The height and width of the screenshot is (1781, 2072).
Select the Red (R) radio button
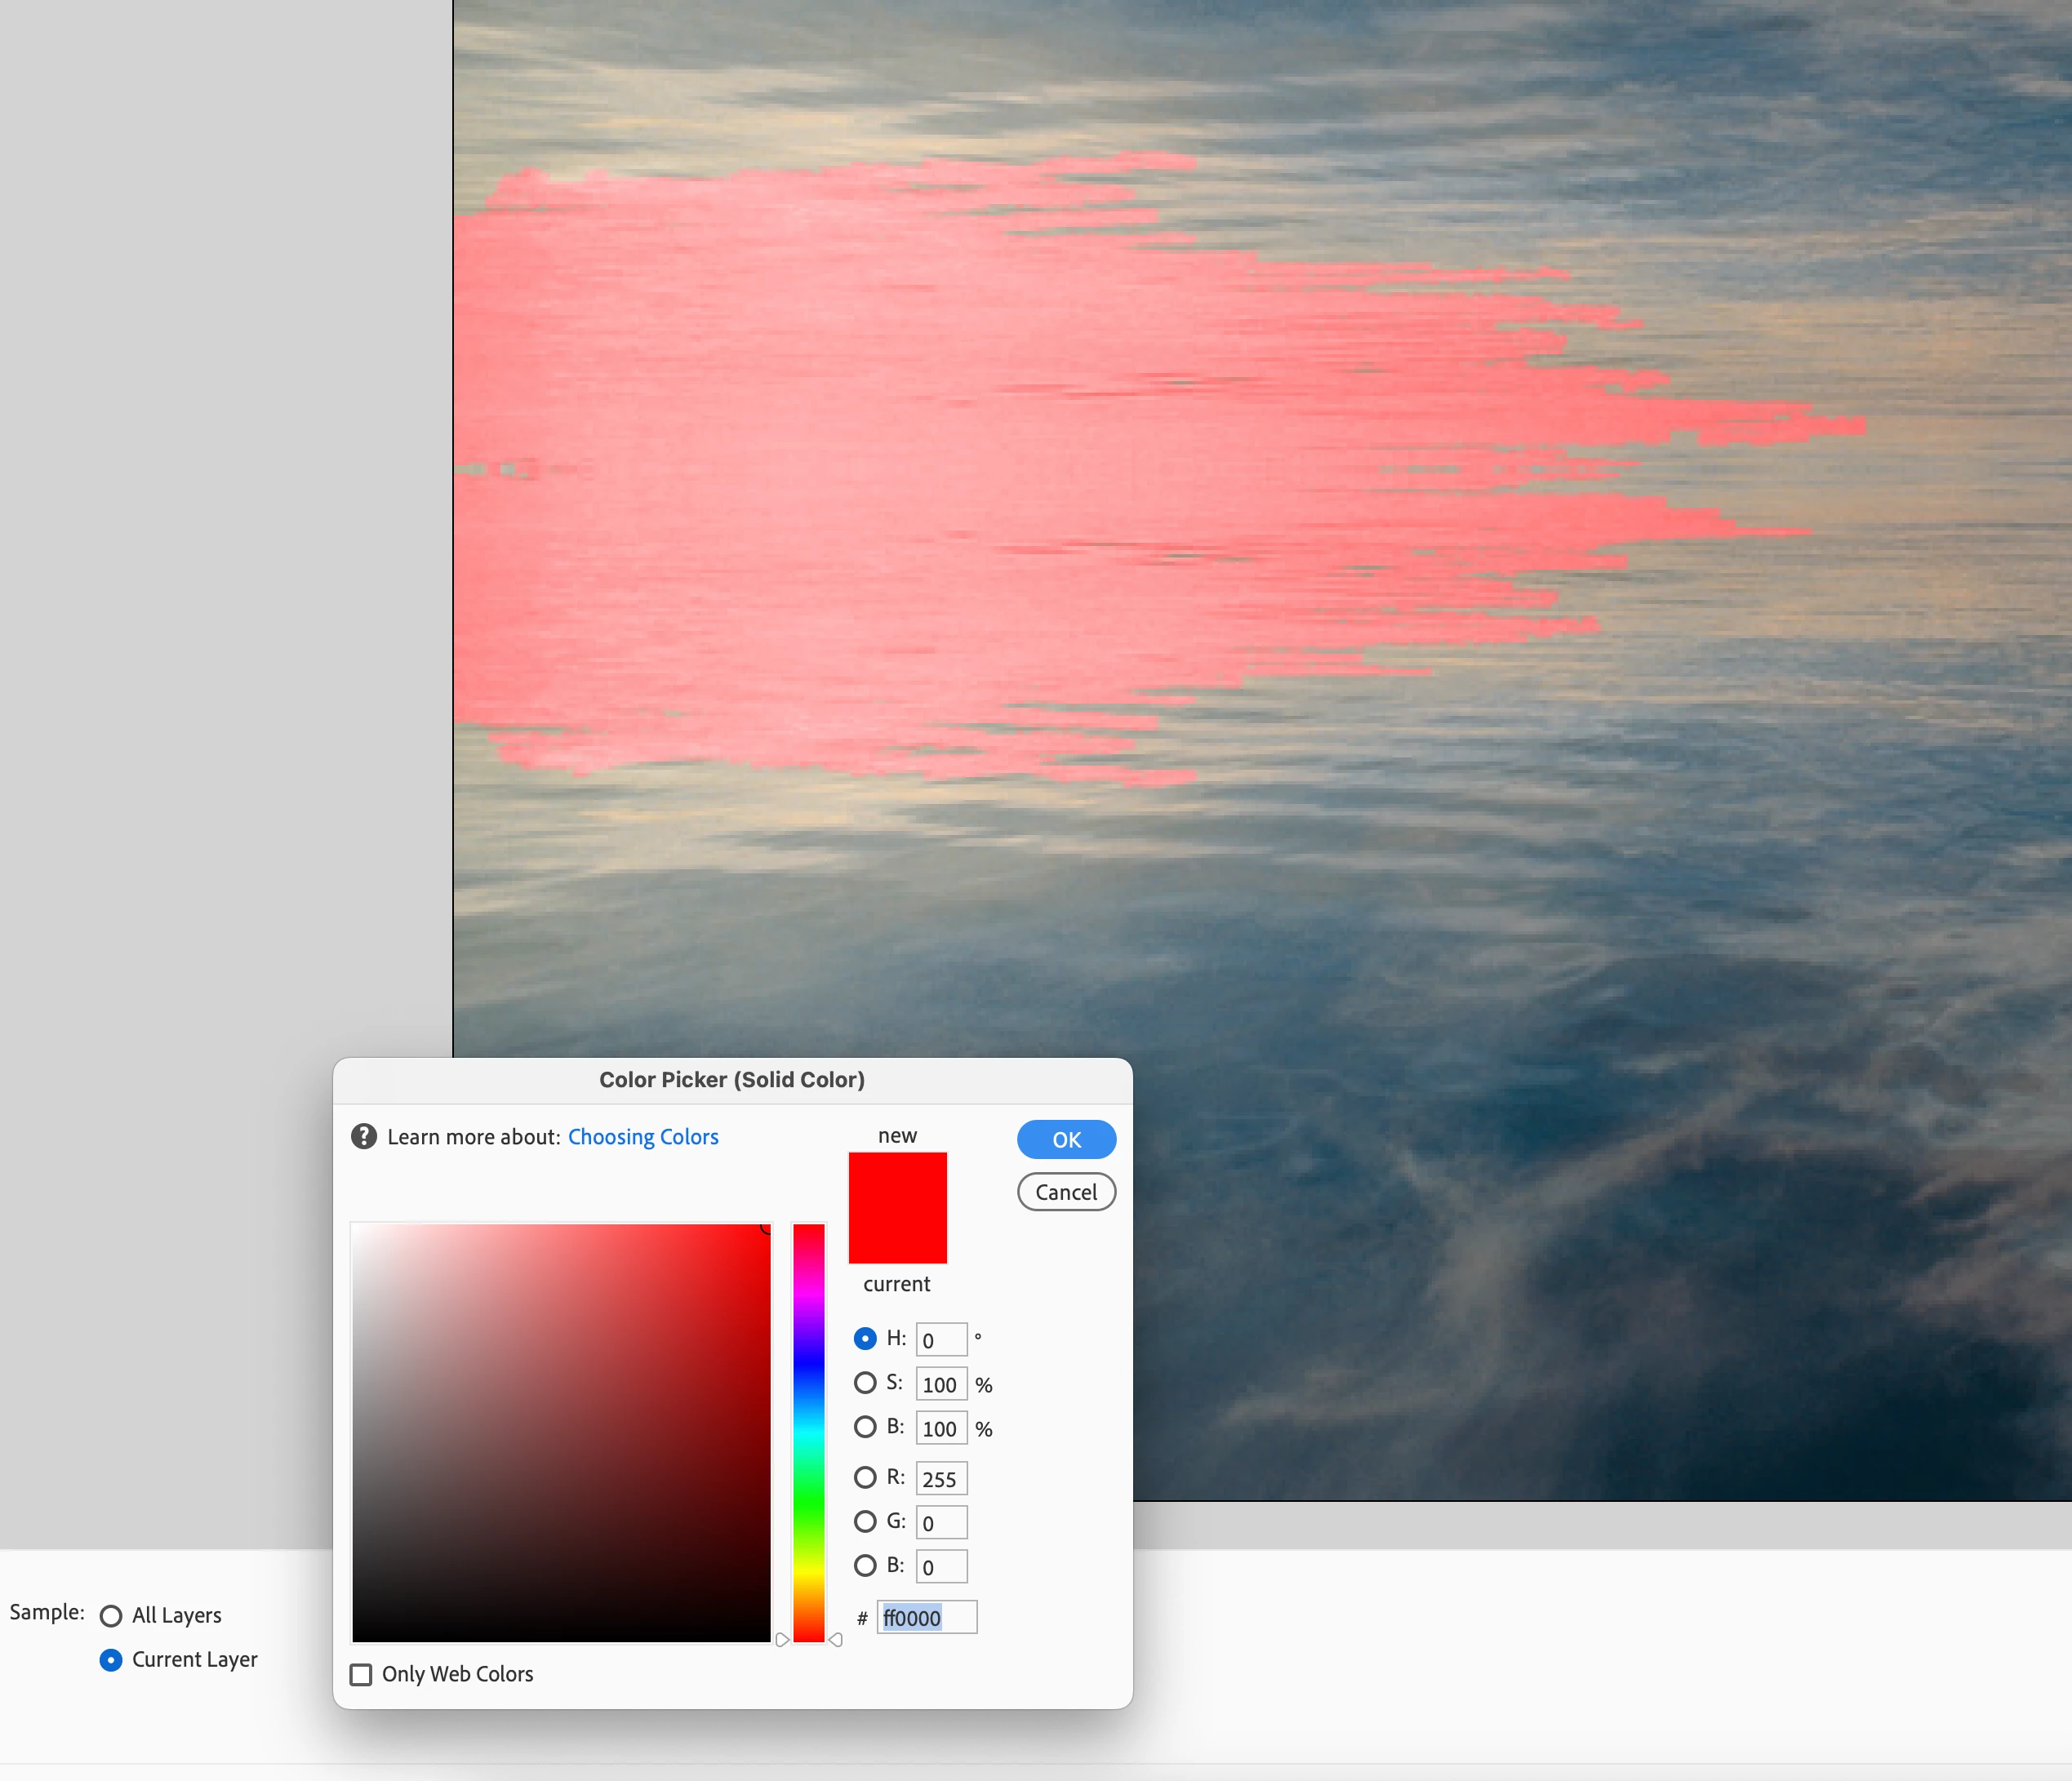coord(865,1477)
